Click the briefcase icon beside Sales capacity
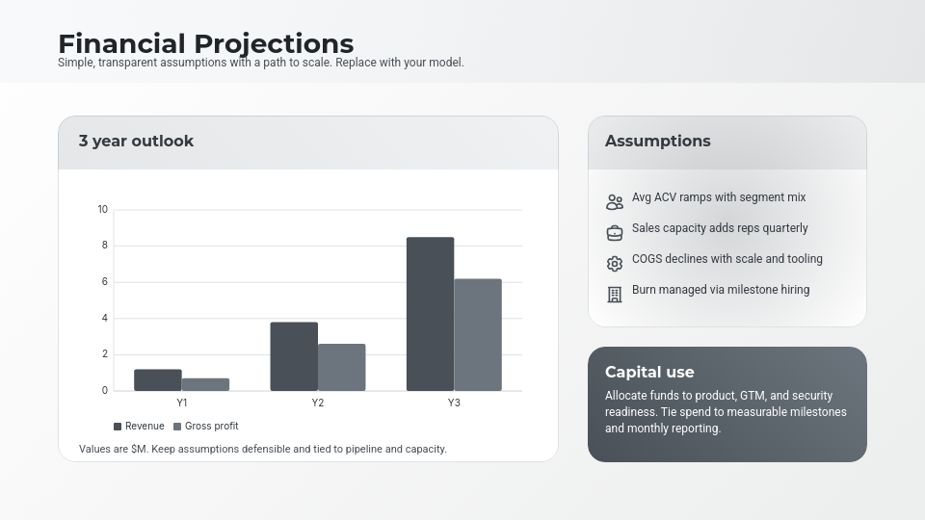Screen dimensions: 925x520 click(x=615, y=233)
